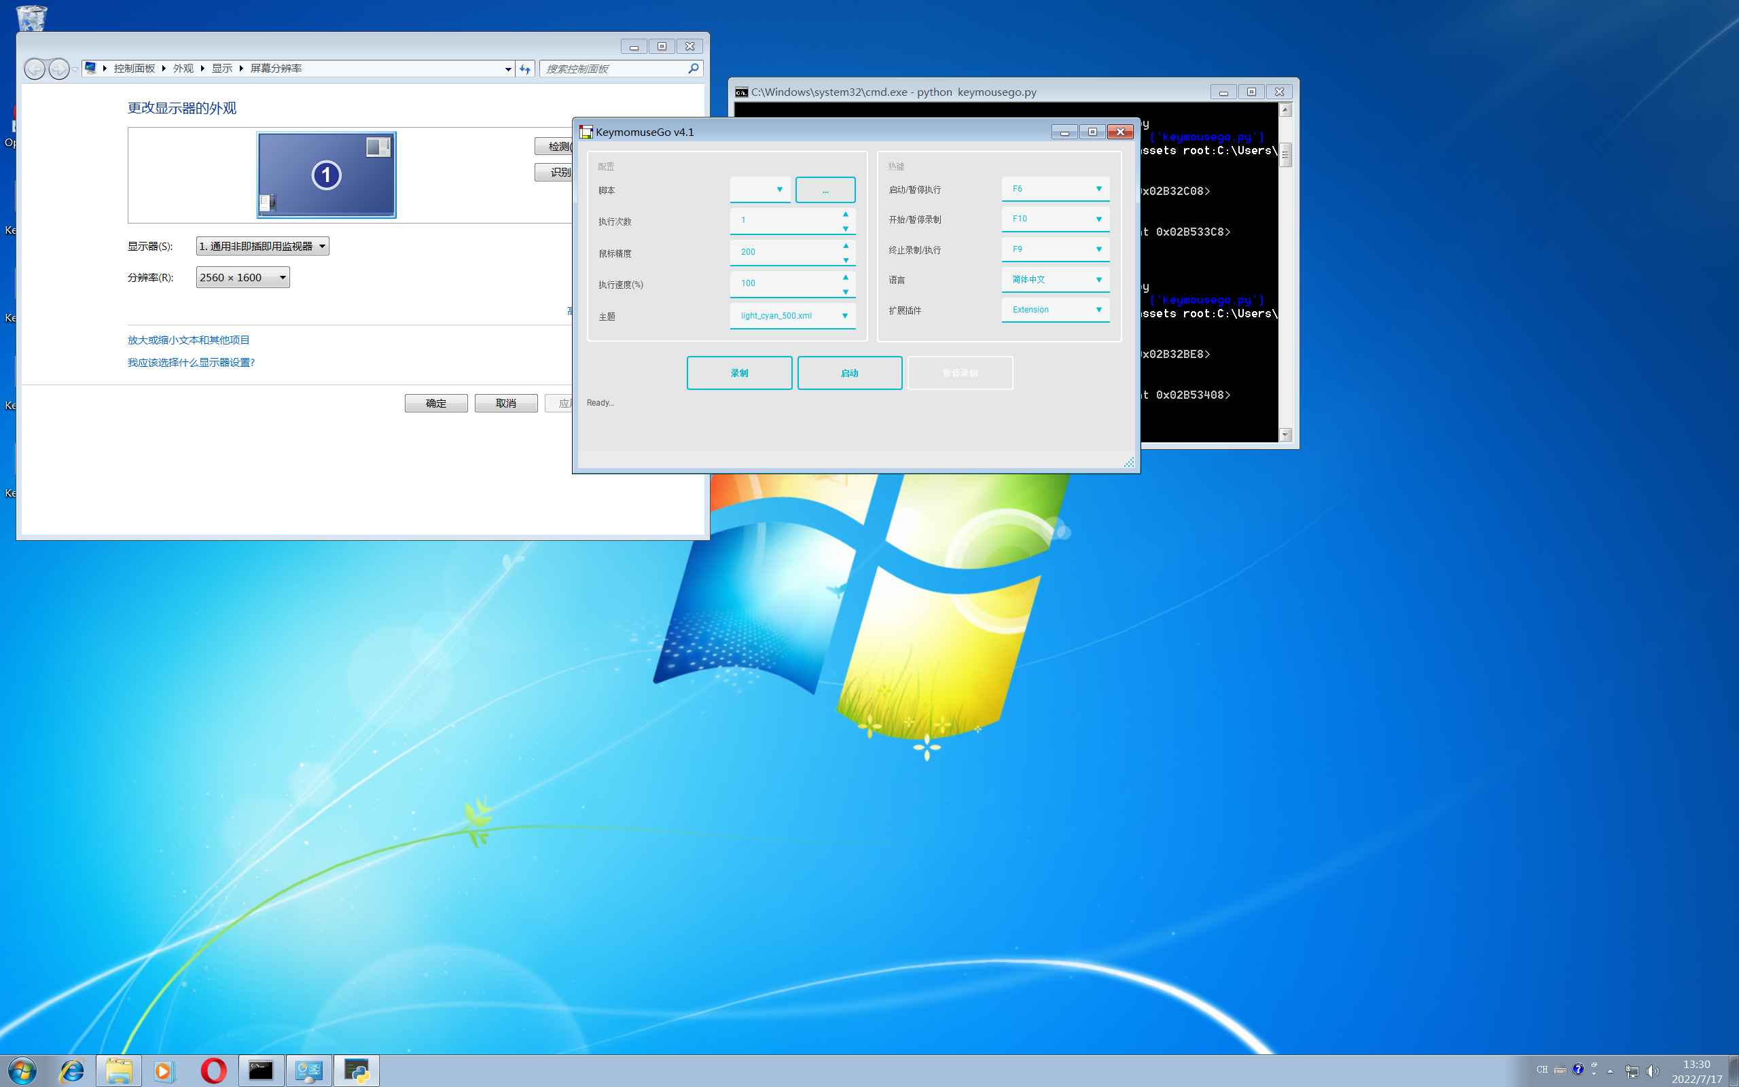The width and height of the screenshot is (1739, 1087).
Task: Click the 识别 identify button
Action: click(554, 173)
